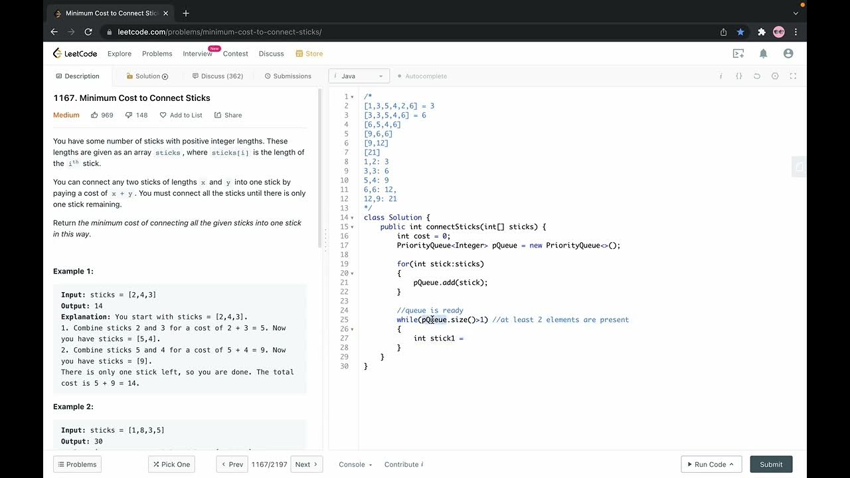850x478 pixels.
Task: Bookmark page with the star icon
Action: coord(740,32)
